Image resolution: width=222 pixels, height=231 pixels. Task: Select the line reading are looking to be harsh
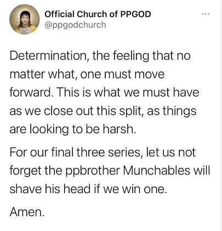pyautogui.click(x=73, y=129)
